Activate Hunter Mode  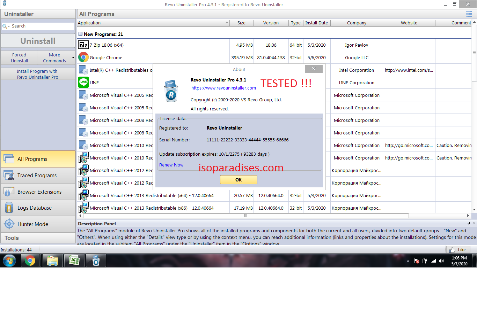click(38, 224)
